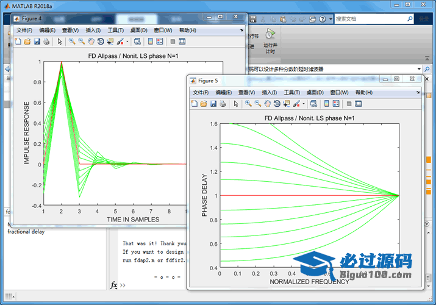Click the back arrow in MATLAB folder bar
Screen dimensions: 436x305
(x=7, y=69)
